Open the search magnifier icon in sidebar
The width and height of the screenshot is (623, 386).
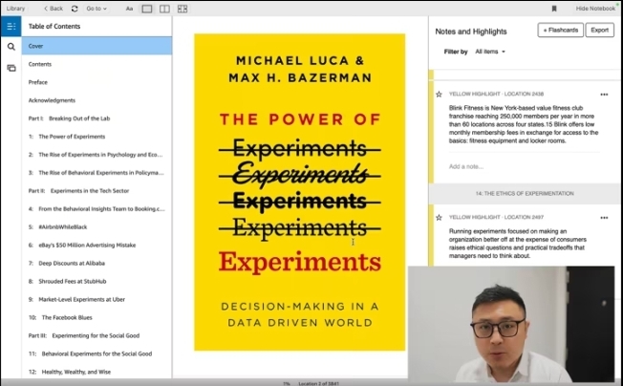(11, 47)
